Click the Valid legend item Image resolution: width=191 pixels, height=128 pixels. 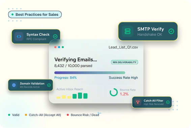(13, 115)
